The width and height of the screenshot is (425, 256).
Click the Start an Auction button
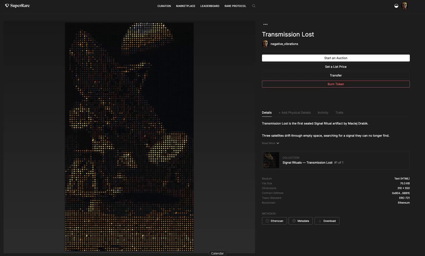point(336,58)
